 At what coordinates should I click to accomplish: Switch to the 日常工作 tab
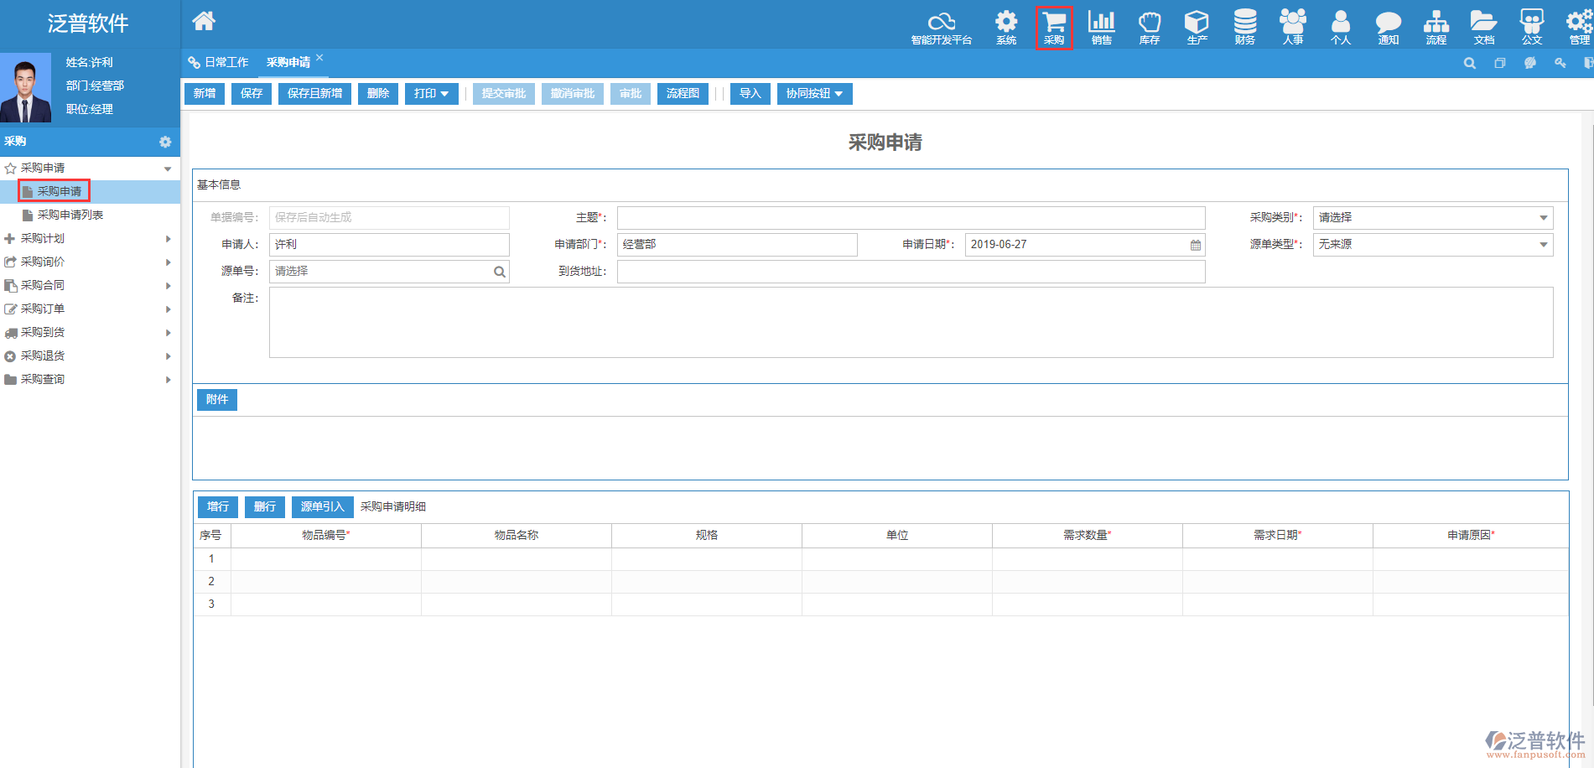[x=220, y=63]
